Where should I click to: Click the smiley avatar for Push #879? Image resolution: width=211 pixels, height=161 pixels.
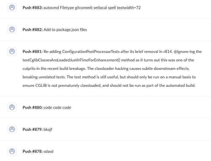12,129
